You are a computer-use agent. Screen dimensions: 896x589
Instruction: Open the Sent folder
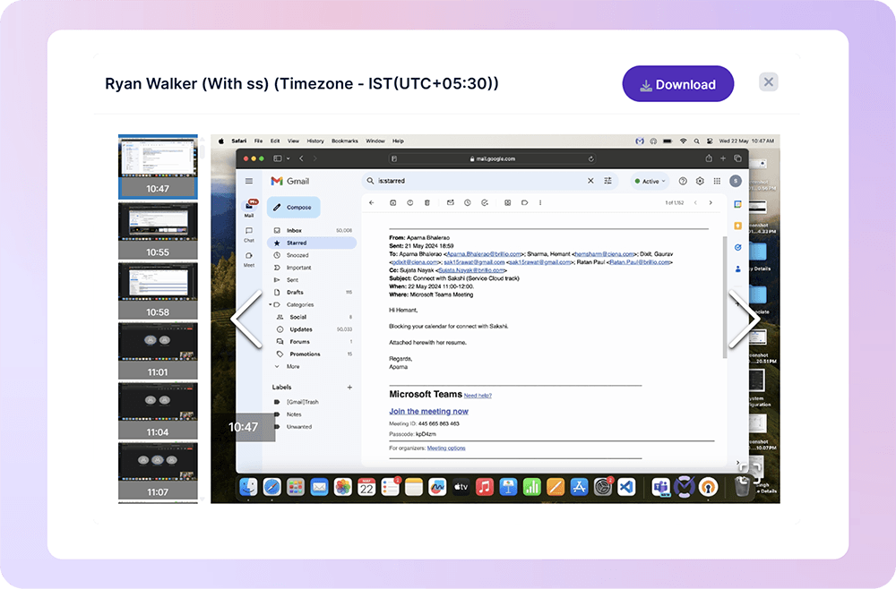312,279
